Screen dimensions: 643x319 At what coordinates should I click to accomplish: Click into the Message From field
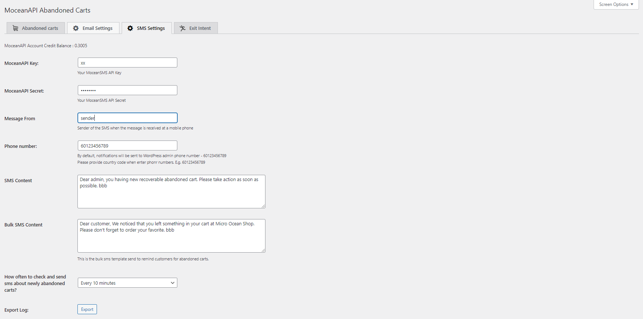tap(127, 118)
